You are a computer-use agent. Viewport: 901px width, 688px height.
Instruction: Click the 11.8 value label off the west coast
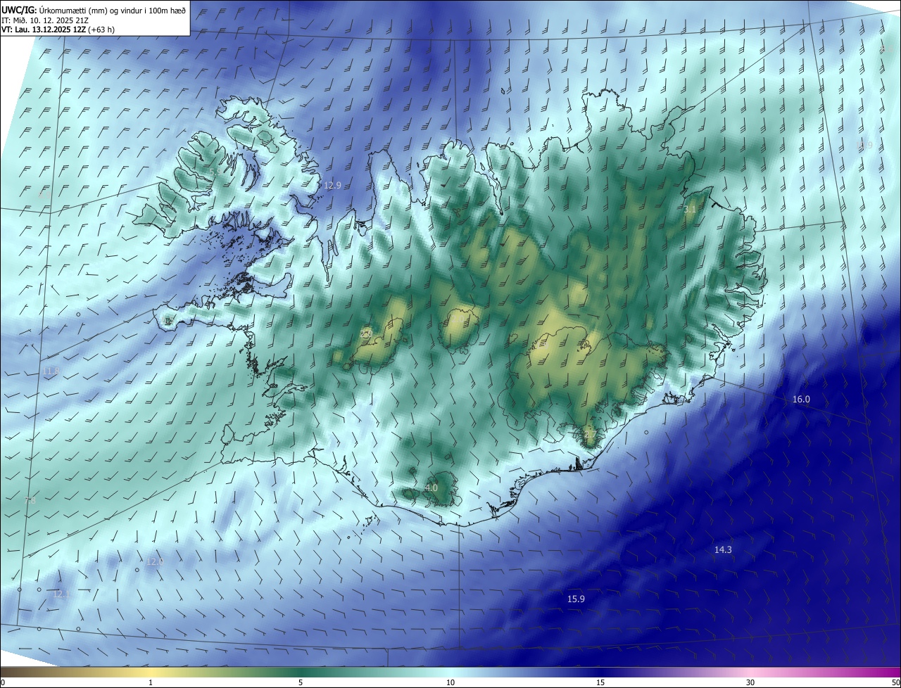[x=51, y=371]
